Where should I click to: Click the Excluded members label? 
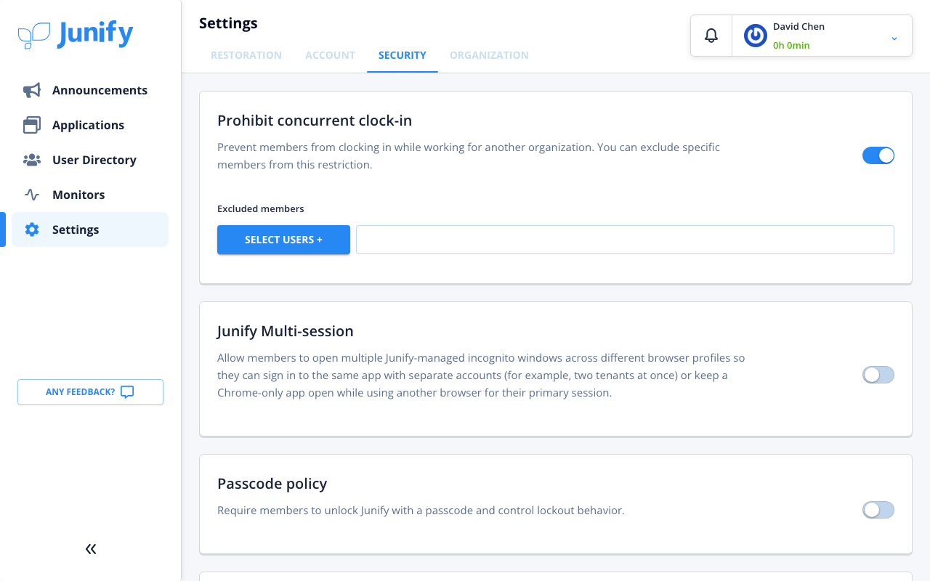[x=261, y=208]
